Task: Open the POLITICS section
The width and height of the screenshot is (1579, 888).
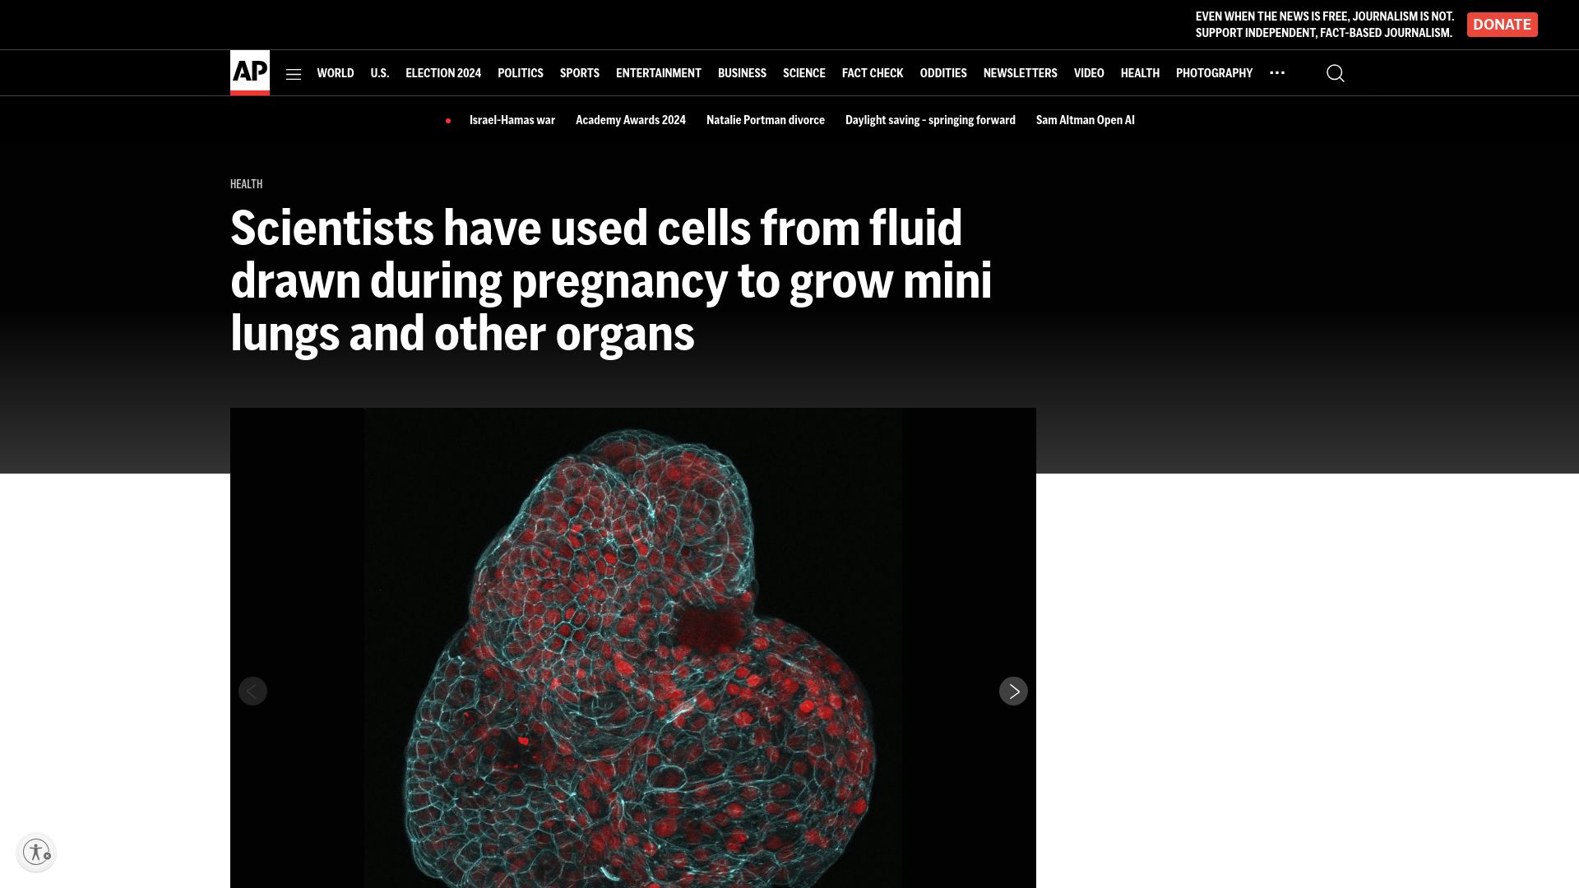Action: [x=521, y=73]
